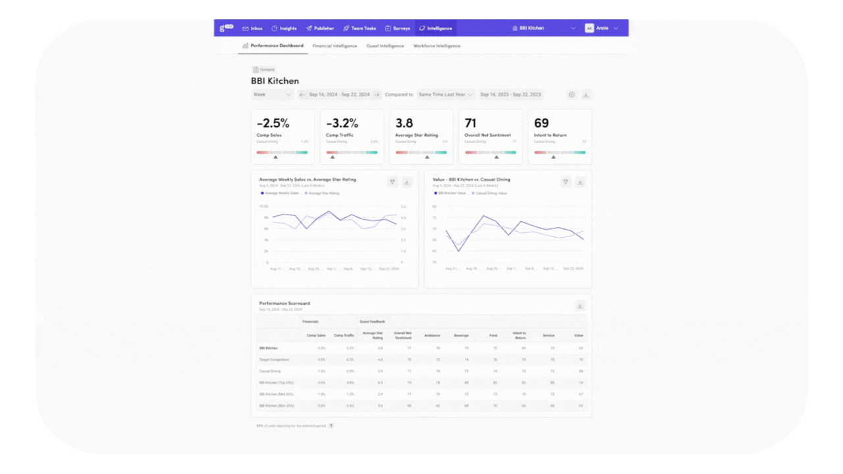The image size is (843, 474).
Task: Toggle Average Star Rating legend series
Action: coord(323,194)
